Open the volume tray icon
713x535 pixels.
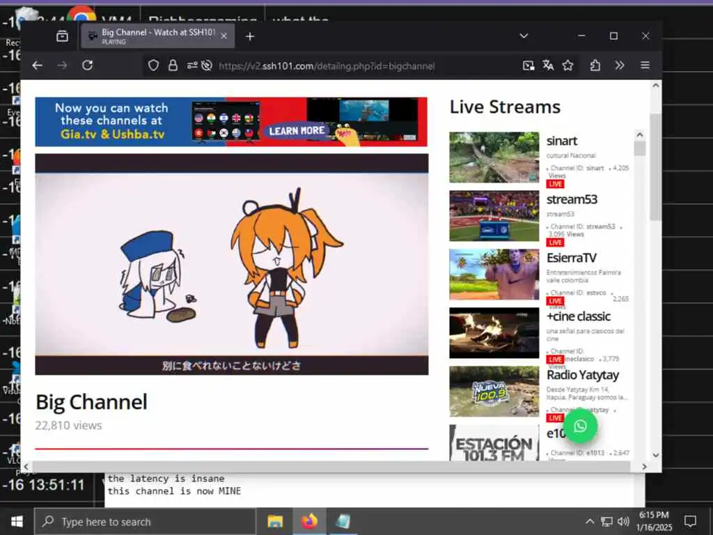[623, 521]
